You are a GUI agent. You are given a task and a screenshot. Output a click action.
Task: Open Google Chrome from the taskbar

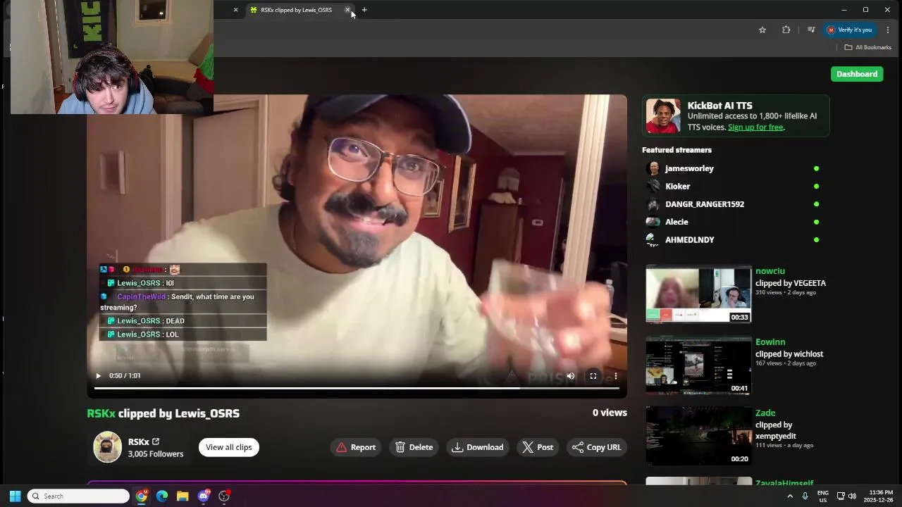point(142,496)
